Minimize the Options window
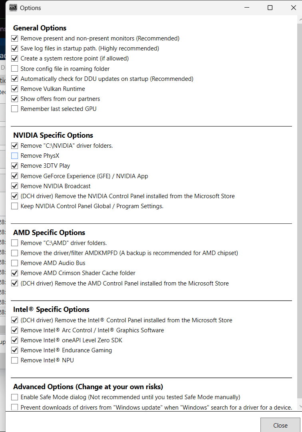The image size is (302, 432). 248,8
